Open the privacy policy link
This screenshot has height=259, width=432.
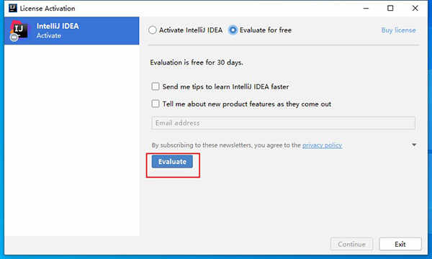[322, 145]
